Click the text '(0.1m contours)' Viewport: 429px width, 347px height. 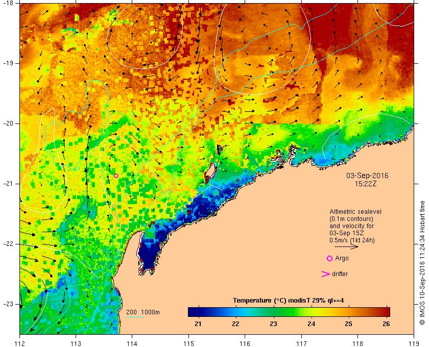click(351, 219)
